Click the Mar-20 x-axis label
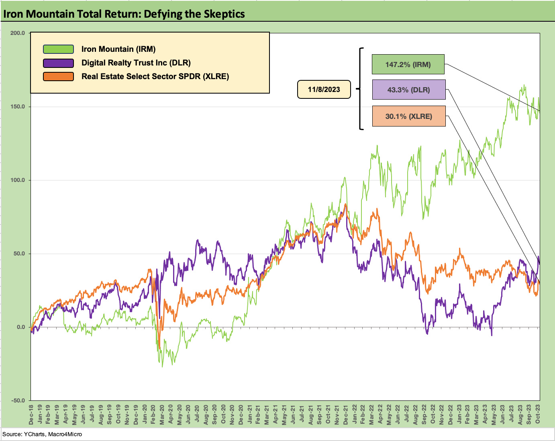This screenshot has height=441, width=555. (x=162, y=414)
